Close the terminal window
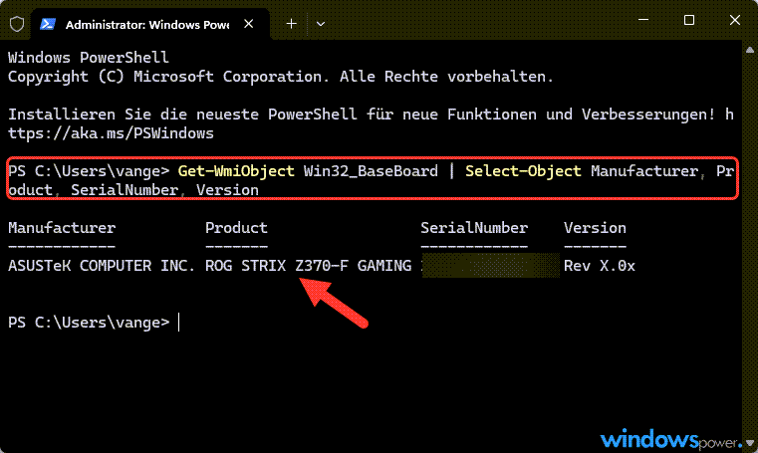 tap(735, 20)
